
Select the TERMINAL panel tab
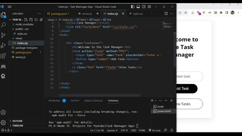coord(113,101)
